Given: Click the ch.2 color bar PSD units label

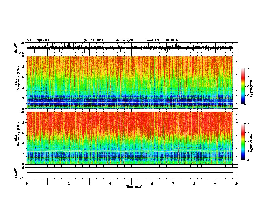Looking at the screenshot, I should [251, 143].
